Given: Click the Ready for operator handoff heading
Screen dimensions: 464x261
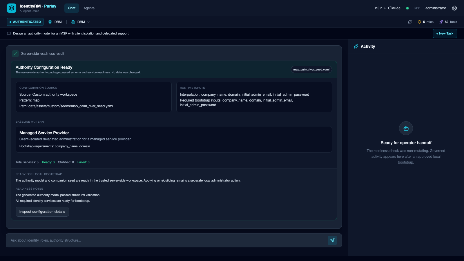Looking at the screenshot, I should [x=406, y=143].
